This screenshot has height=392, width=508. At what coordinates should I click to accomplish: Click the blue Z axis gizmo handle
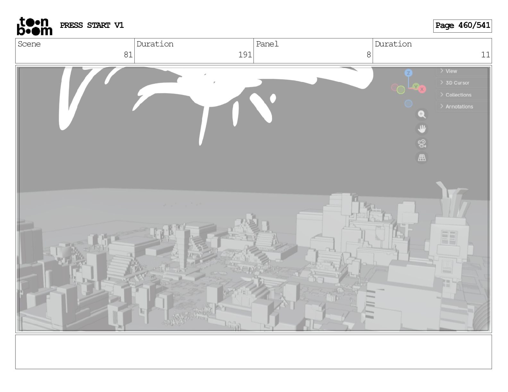[408, 73]
